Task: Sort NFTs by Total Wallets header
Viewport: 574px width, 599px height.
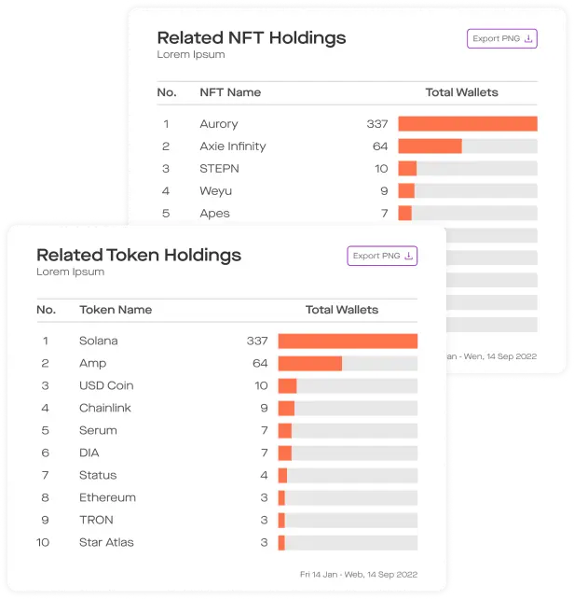Action: (x=461, y=92)
